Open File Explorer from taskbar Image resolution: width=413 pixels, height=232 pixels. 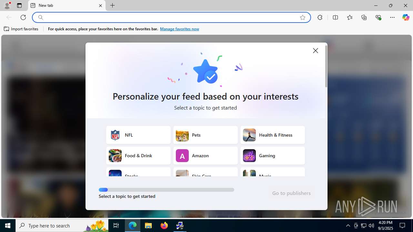click(x=148, y=226)
